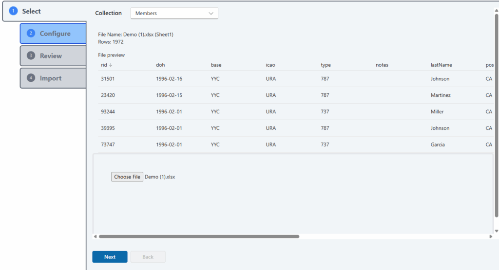Click the base column header

coord(216,65)
